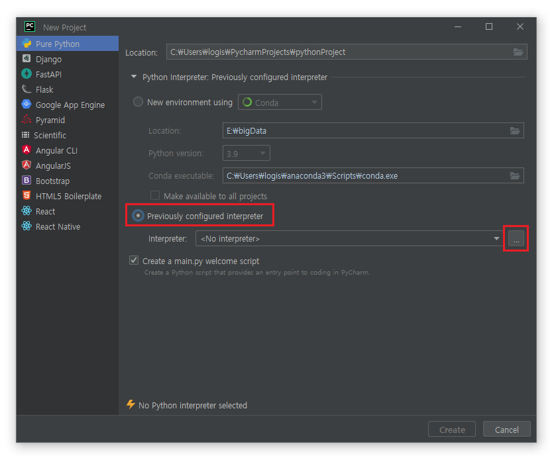Select HTML5 Boilerplate project type
The image size is (554, 460).
click(68, 196)
